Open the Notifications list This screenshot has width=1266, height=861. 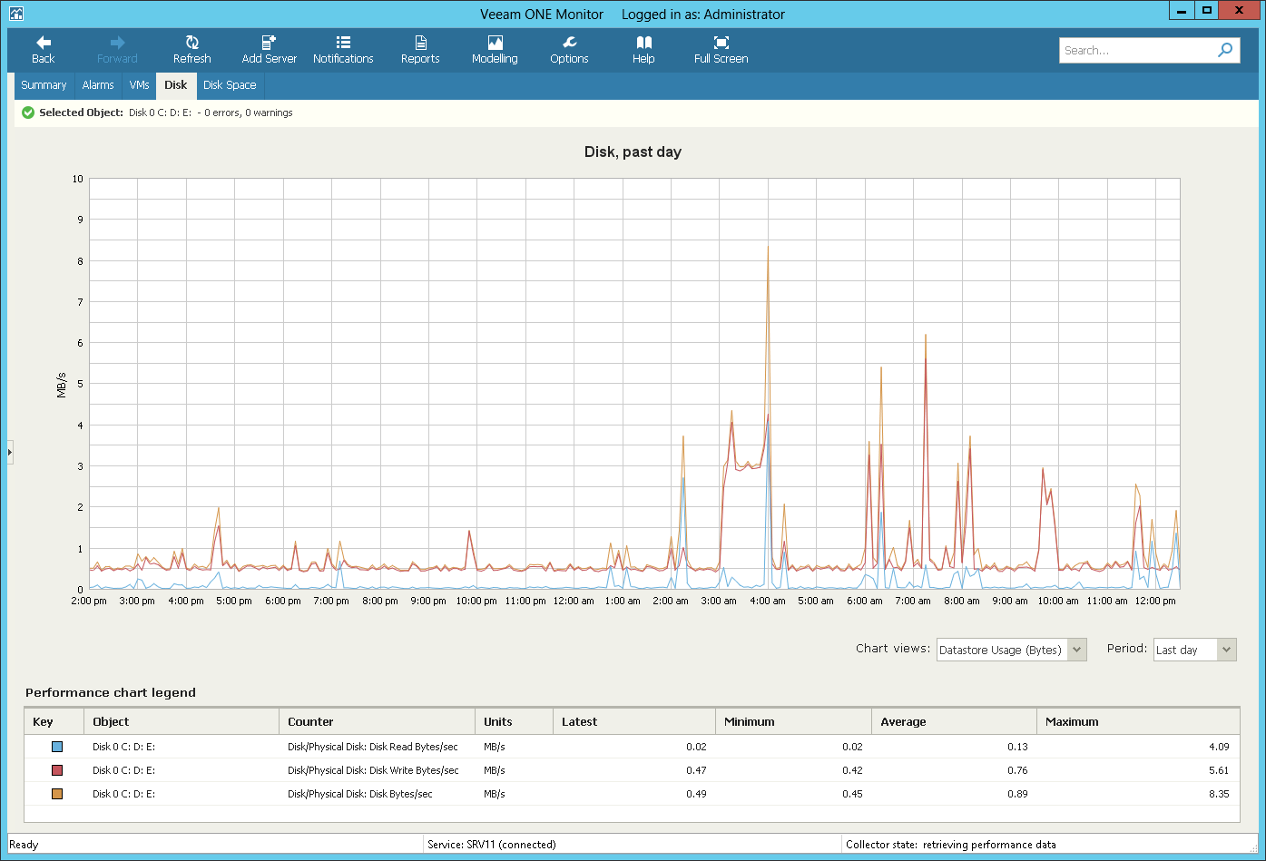[343, 50]
